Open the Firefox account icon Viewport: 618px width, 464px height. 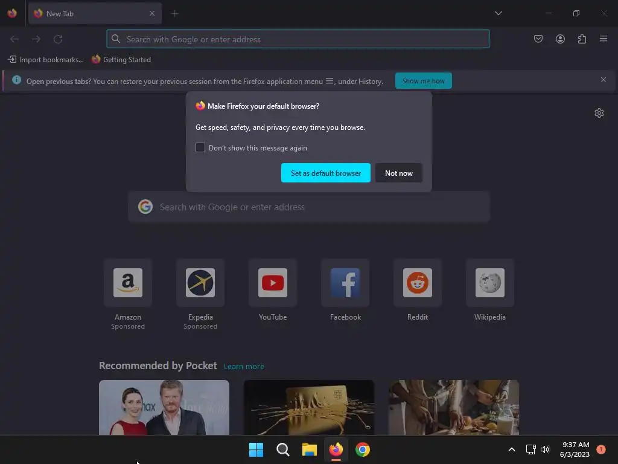(560, 39)
